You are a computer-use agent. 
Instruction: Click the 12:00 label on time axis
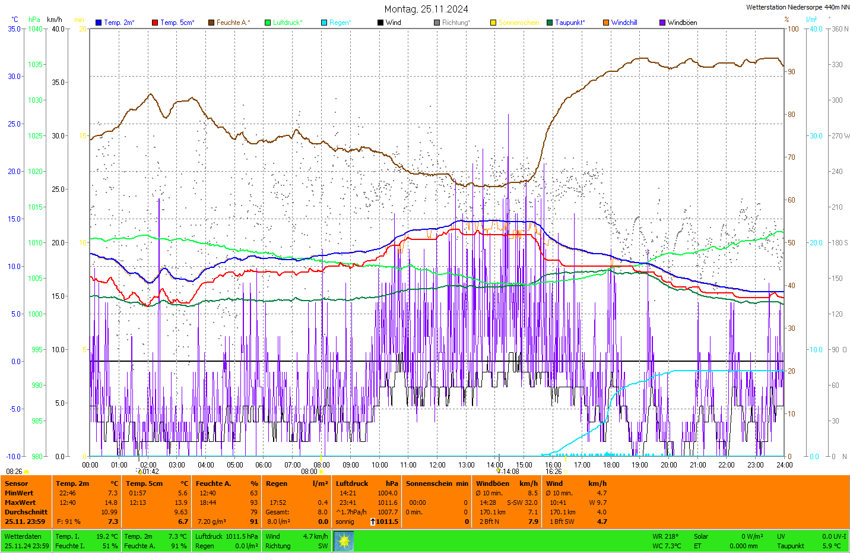coord(437,465)
